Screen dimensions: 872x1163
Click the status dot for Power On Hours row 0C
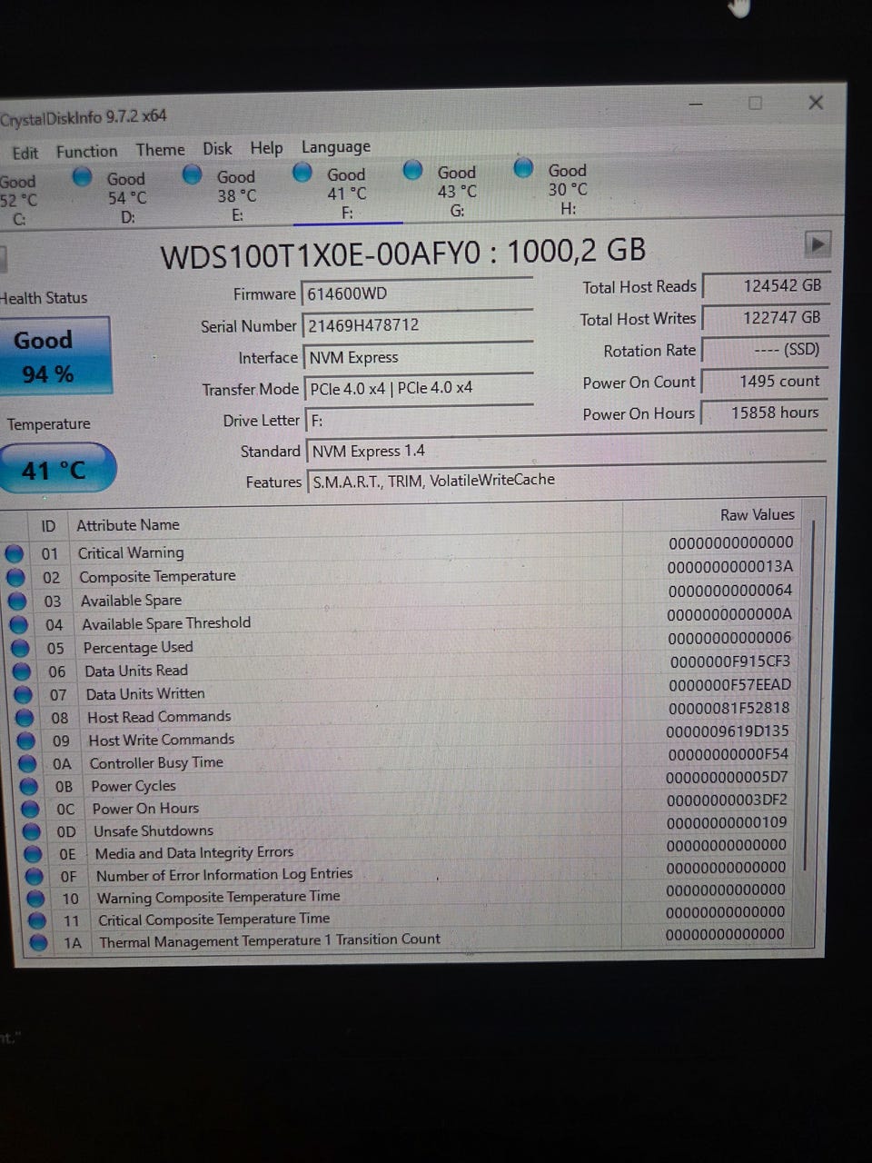pyautogui.click(x=31, y=809)
